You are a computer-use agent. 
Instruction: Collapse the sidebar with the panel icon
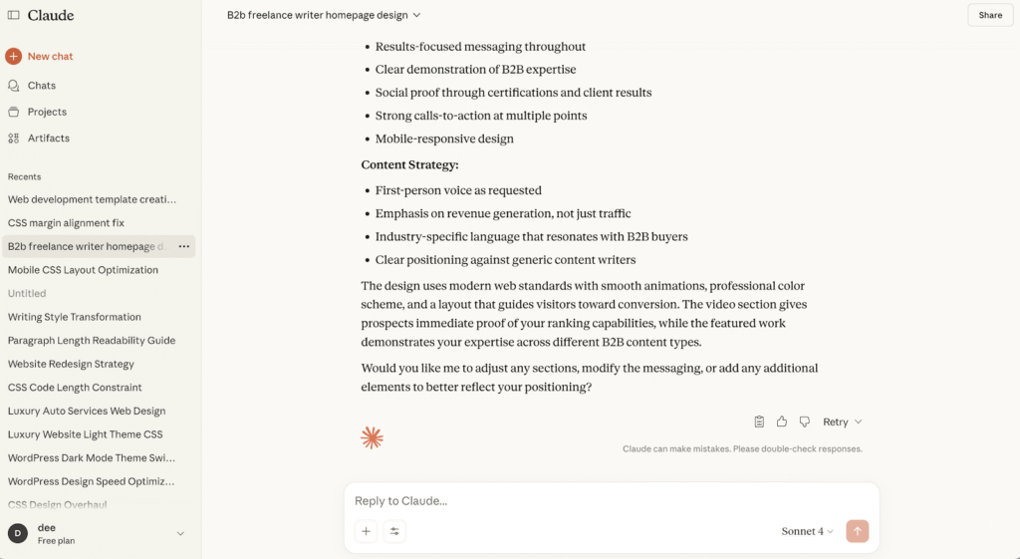pyautogui.click(x=13, y=15)
